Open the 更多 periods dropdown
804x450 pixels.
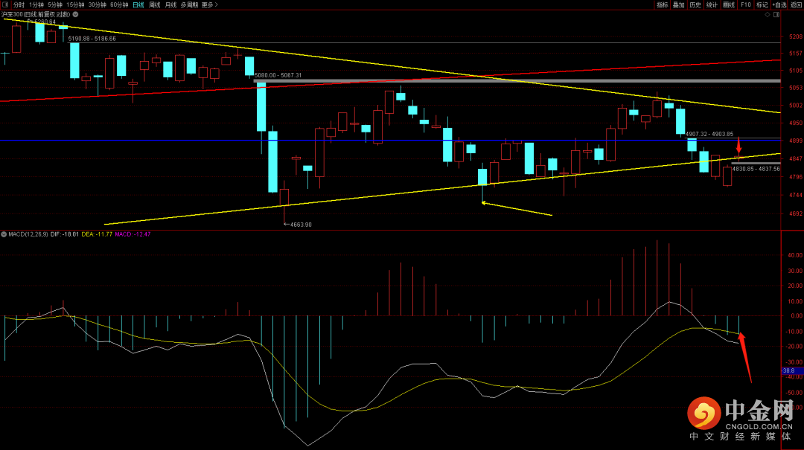pyautogui.click(x=210, y=4)
